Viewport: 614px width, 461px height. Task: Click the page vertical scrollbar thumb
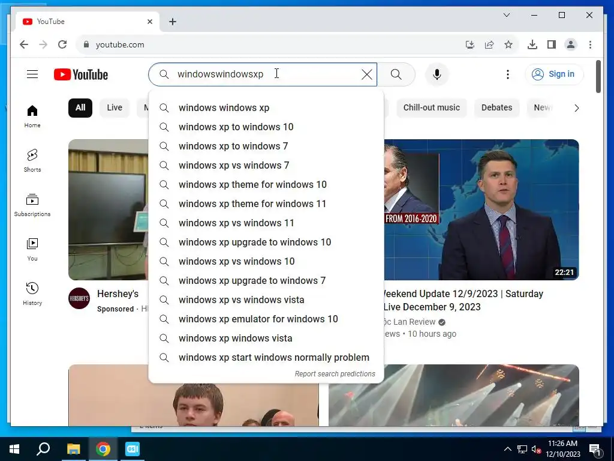coord(598,77)
